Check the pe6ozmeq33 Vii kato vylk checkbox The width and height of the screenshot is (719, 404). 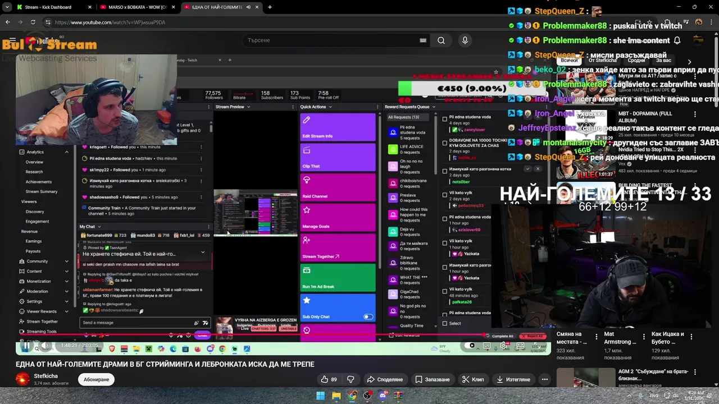(x=445, y=195)
